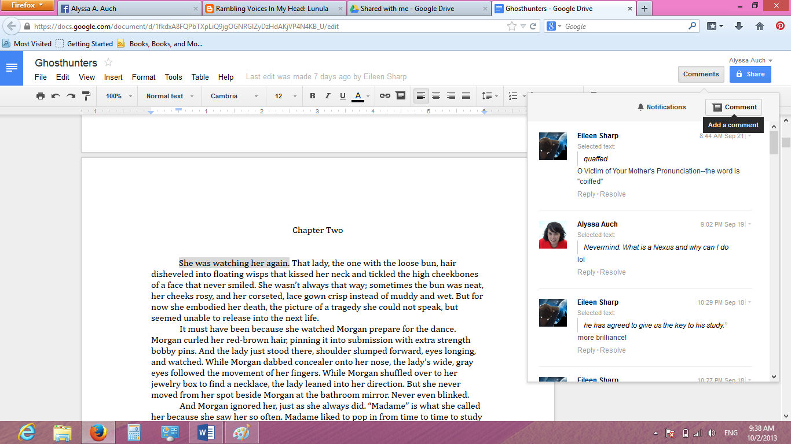Open the Firefox application menu
The image size is (791, 444).
click(x=28, y=6)
